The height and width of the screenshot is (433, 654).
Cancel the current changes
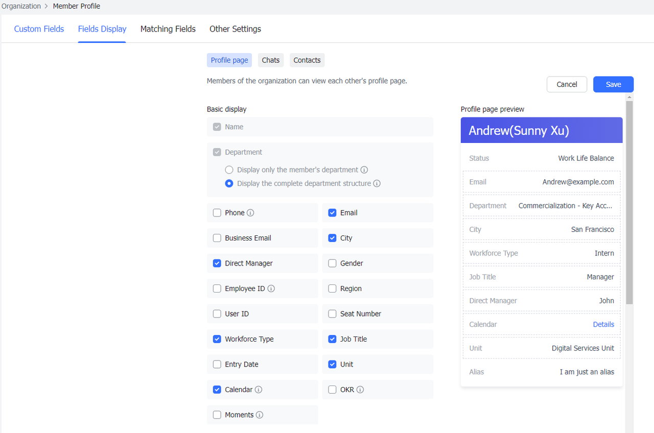567,84
